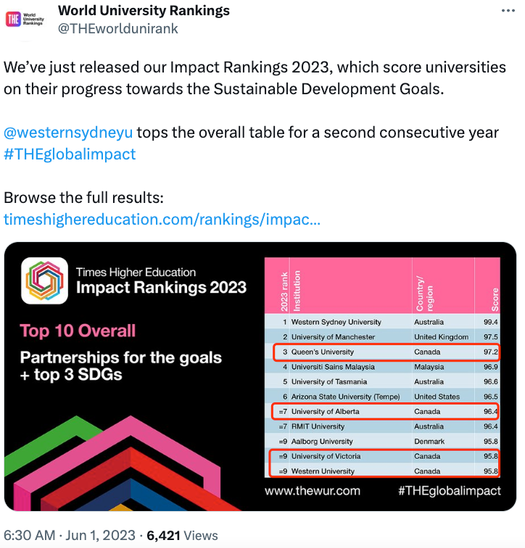525x548 pixels.
Task: Click the pink Score column header
Action: click(x=487, y=286)
